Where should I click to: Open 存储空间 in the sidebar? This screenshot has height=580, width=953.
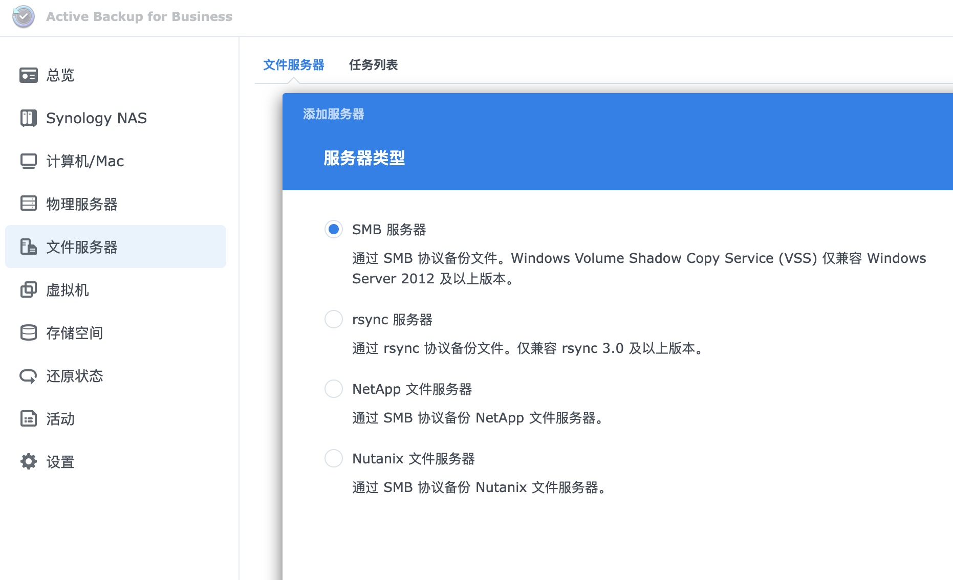click(116, 332)
